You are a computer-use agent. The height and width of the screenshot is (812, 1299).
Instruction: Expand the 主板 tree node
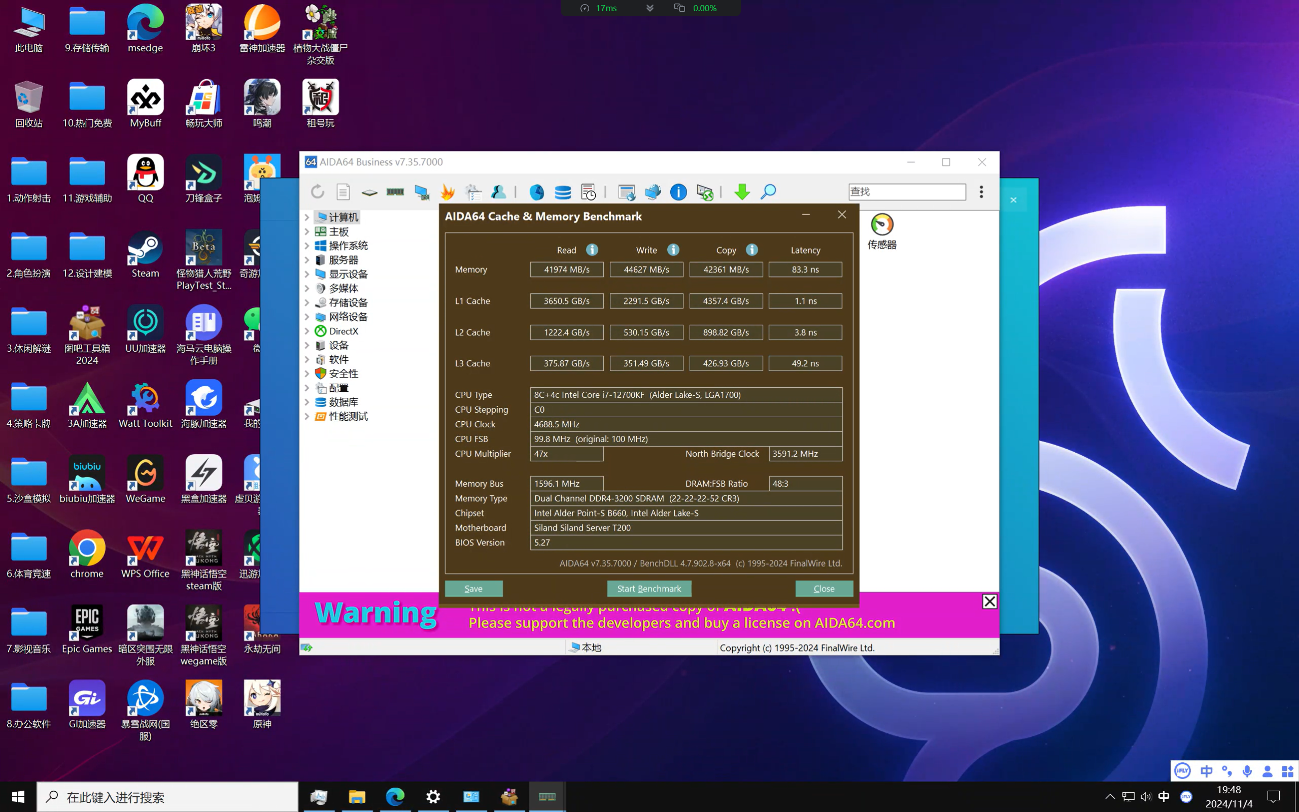307,231
